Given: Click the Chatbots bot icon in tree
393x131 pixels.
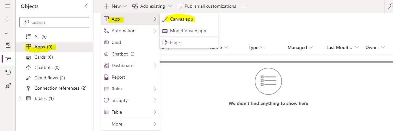Looking at the screenshot, I should [x=28, y=67].
